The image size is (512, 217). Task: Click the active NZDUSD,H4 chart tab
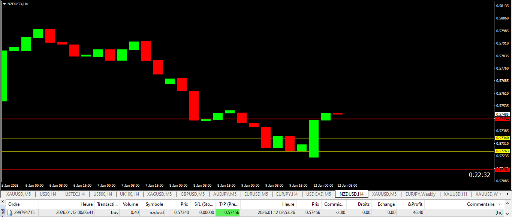pyautogui.click(x=352, y=194)
